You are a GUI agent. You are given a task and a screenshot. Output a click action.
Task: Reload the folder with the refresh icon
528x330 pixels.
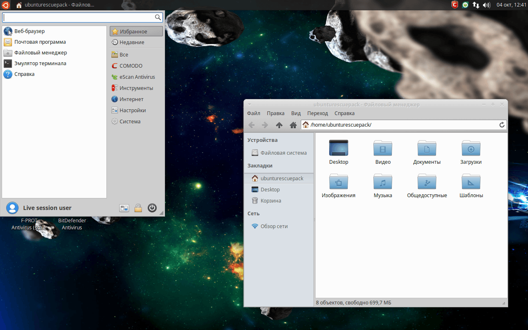pyautogui.click(x=502, y=125)
